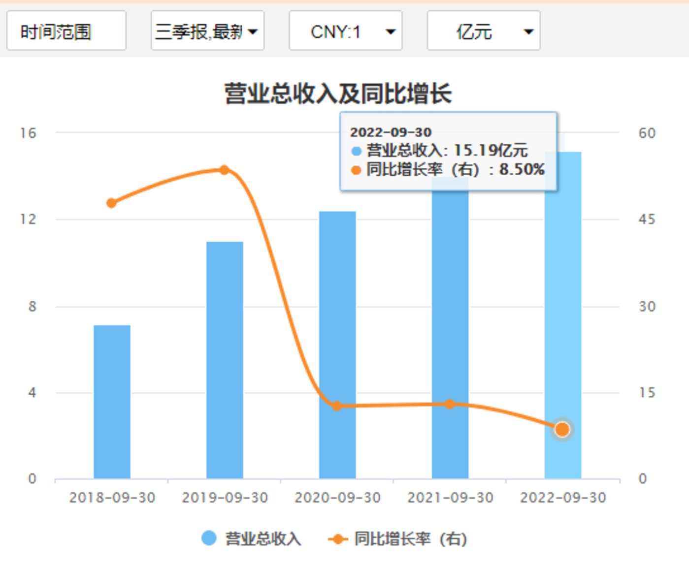Click the orange 同比增长率 legend line icon

pos(338,539)
